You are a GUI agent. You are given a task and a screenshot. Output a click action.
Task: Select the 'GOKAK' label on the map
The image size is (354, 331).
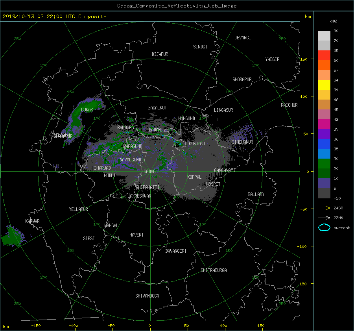click(87, 110)
